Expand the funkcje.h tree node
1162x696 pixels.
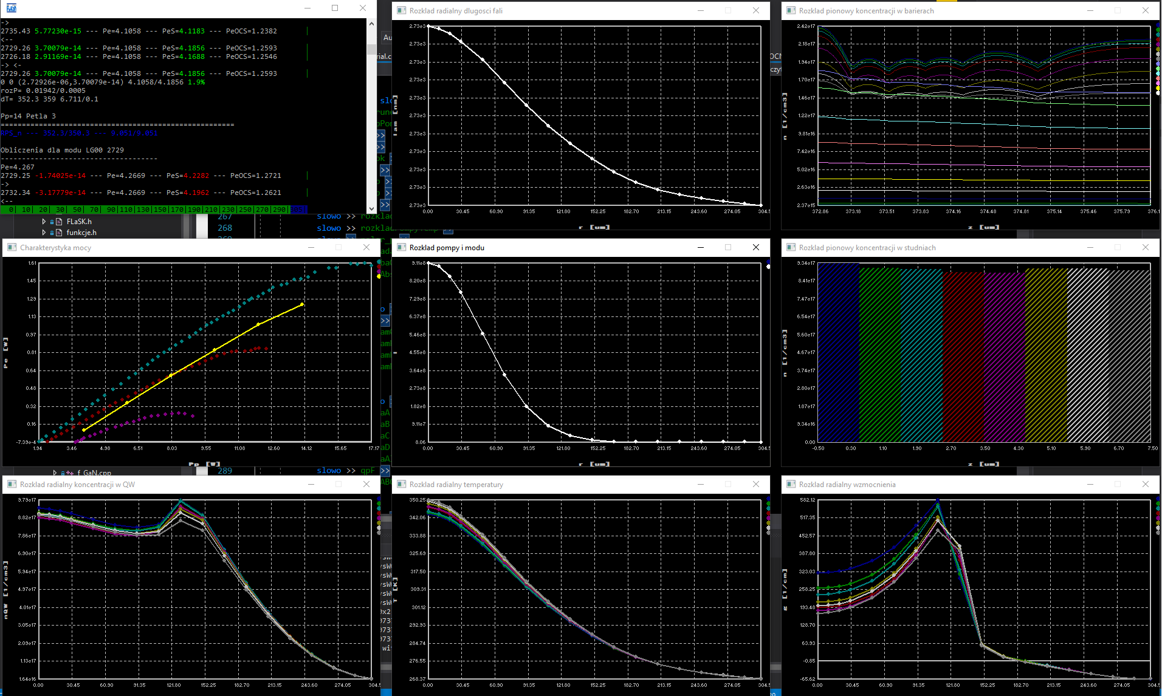pyautogui.click(x=44, y=233)
